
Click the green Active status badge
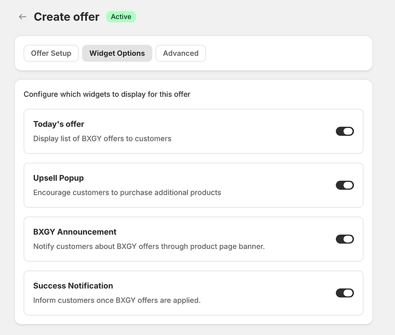pyautogui.click(x=121, y=17)
